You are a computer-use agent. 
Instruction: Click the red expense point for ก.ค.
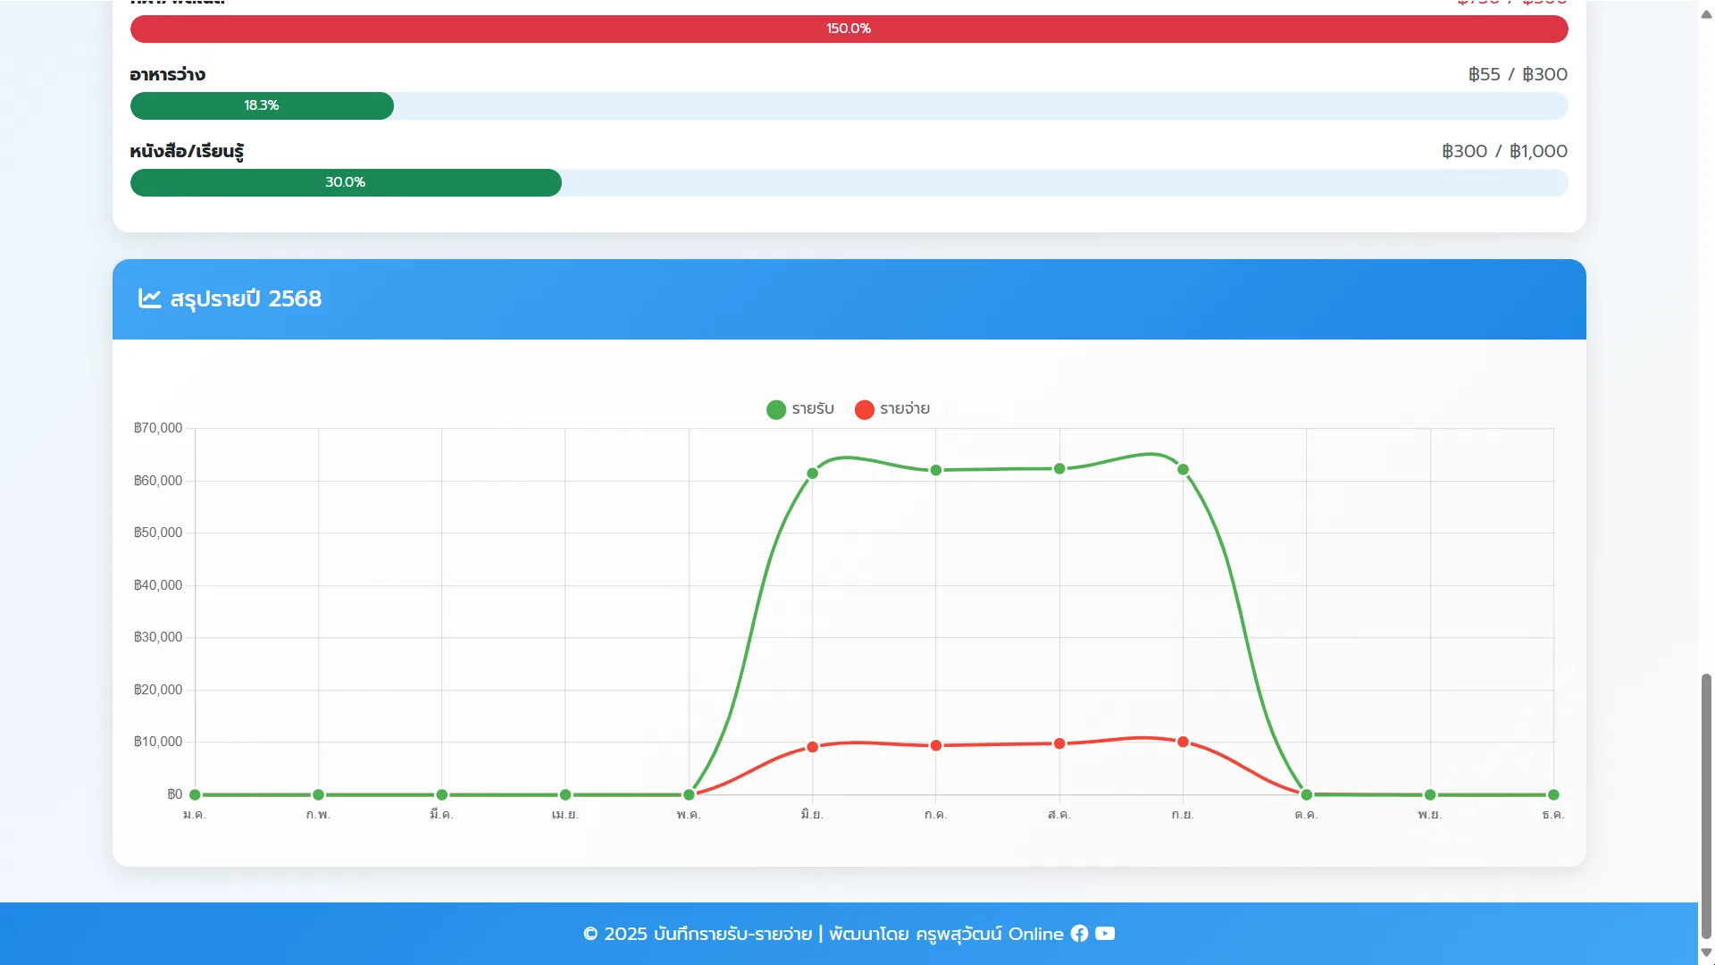coord(936,745)
